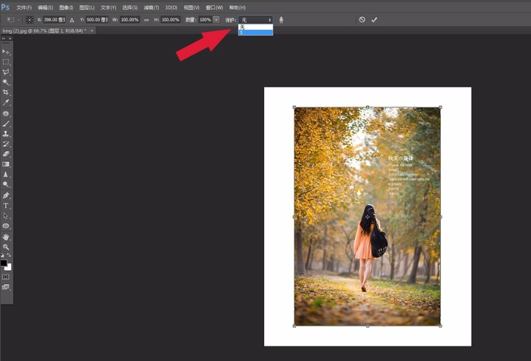Toggle the width-height link icon
The height and width of the screenshot is (361, 531).
pos(146,20)
